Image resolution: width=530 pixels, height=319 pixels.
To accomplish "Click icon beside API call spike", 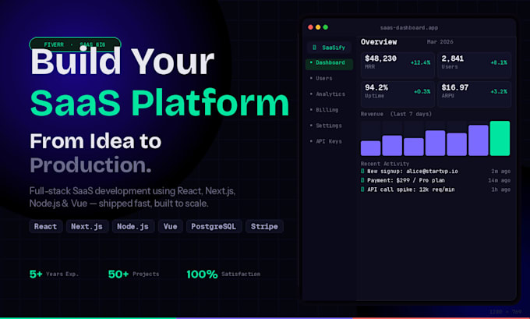I will tap(362, 190).
